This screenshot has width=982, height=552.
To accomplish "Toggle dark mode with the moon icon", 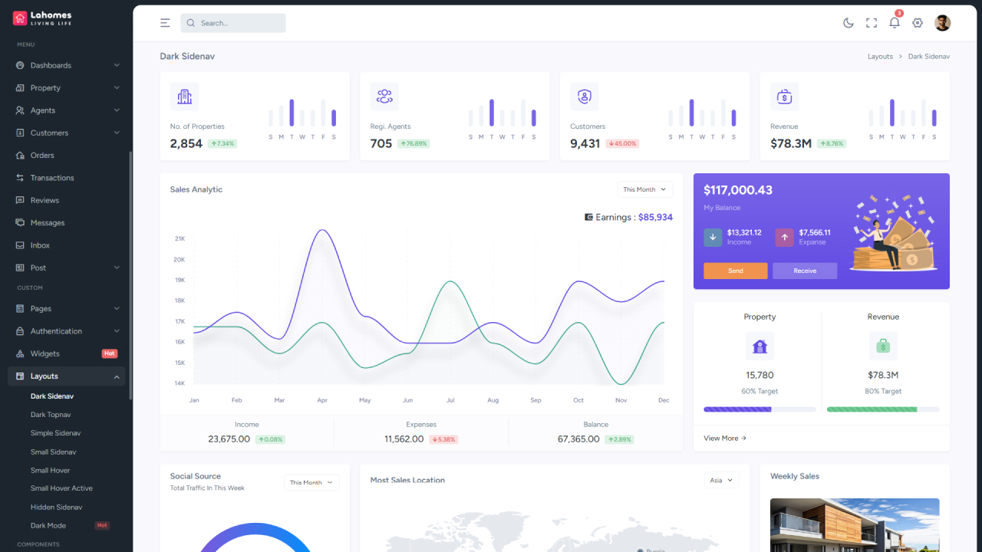I will (848, 22).
